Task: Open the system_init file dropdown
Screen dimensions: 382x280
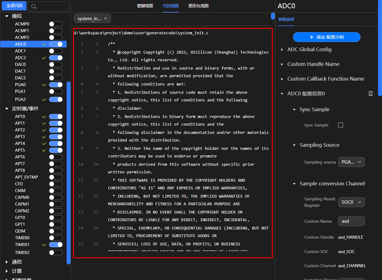Action: 92,19
